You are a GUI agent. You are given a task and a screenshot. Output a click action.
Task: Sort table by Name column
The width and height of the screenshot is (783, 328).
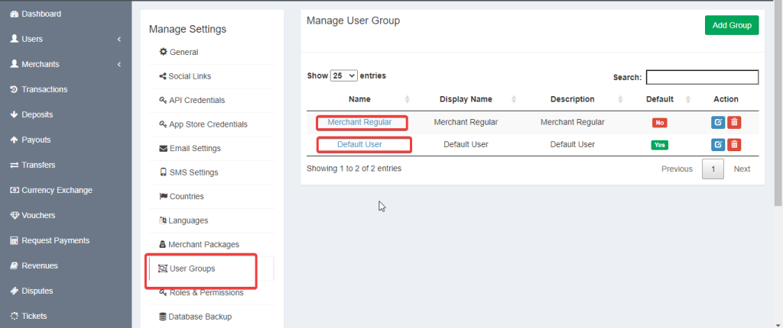(359, 99)
